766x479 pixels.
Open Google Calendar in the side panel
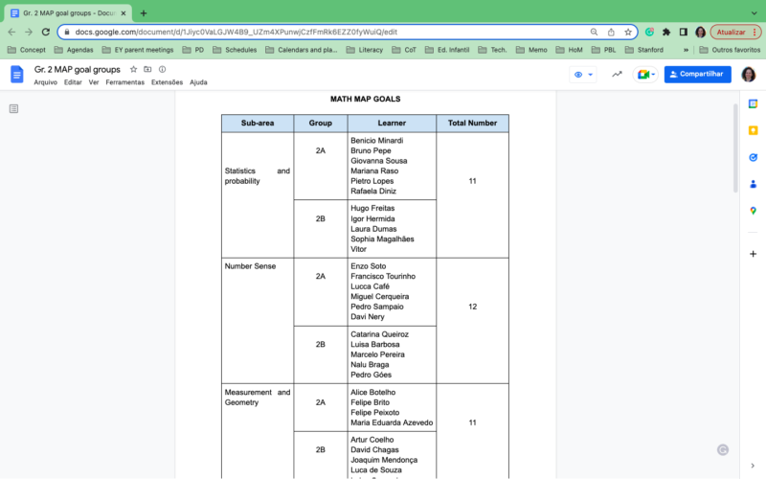pyautogui.click(x=753, y=103)
